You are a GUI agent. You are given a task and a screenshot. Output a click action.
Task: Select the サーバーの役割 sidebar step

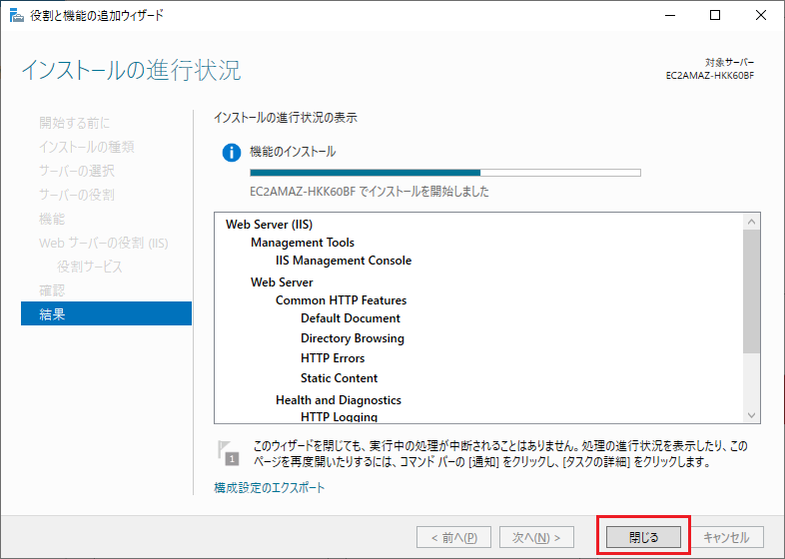point(77,195)
